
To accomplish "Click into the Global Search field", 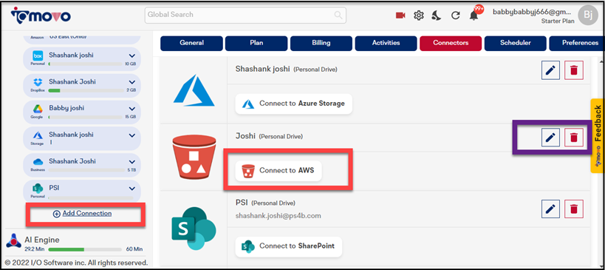I will coord(245,15).
